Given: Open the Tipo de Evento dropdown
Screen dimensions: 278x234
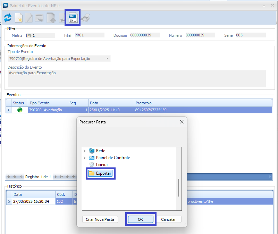Looking at the screenshot, I should pos(107,59).
